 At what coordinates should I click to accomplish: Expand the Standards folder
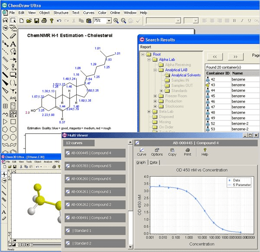pyautogui.click(x=161, y=91)
